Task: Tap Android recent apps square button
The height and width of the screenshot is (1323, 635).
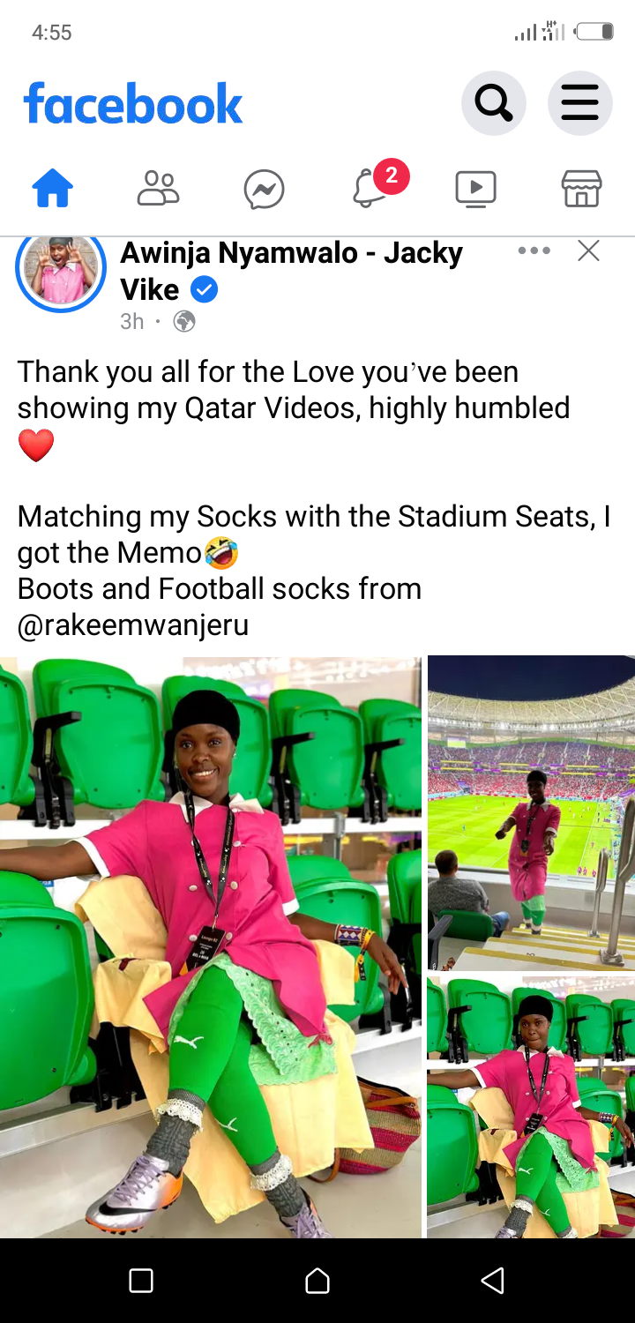Action: point(141,1281)
